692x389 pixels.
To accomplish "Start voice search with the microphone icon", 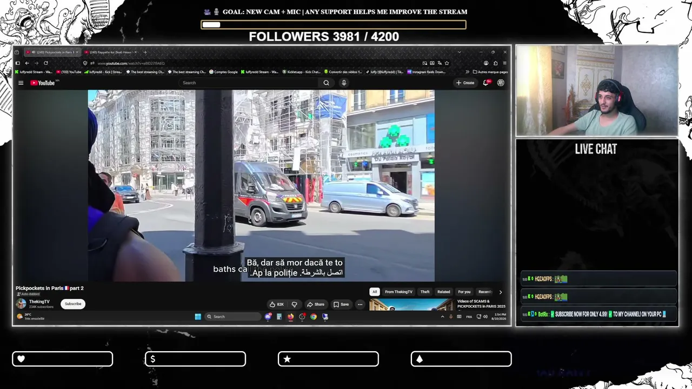I will tap(343, 83).
